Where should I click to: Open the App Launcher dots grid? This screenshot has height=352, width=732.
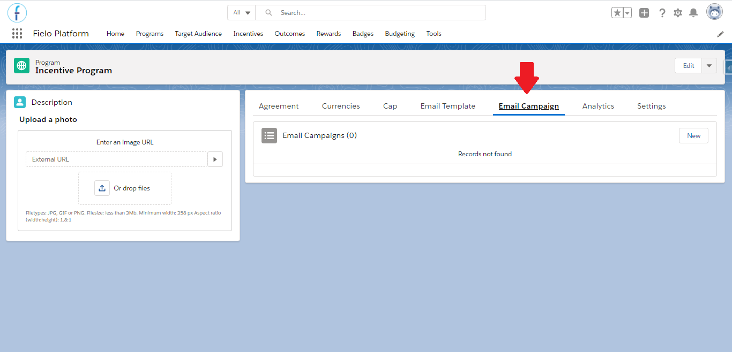pyautogui.click(x=17, y=34)
